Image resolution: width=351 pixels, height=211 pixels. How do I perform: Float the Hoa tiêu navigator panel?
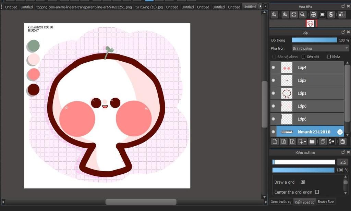point(343,6)
